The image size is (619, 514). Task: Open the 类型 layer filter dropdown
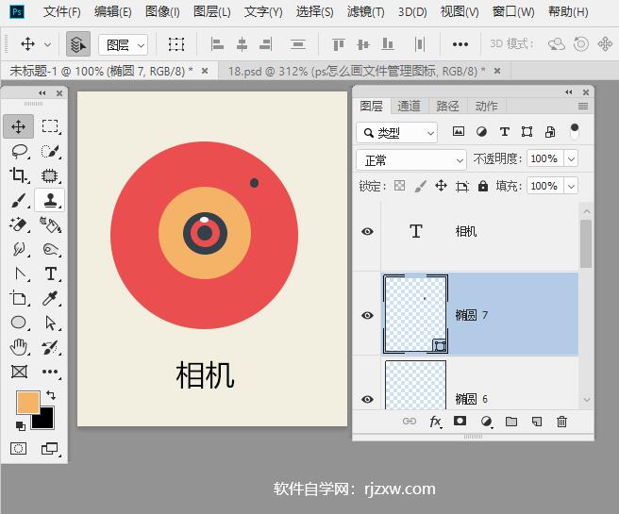click(x=396, y=133)
